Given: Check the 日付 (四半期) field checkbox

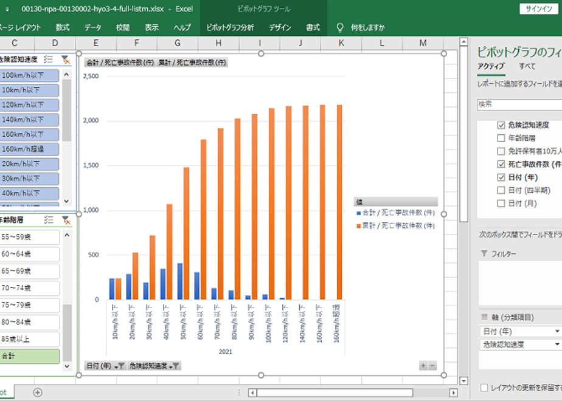Looking at the screenshot, I should pos(501,191).
